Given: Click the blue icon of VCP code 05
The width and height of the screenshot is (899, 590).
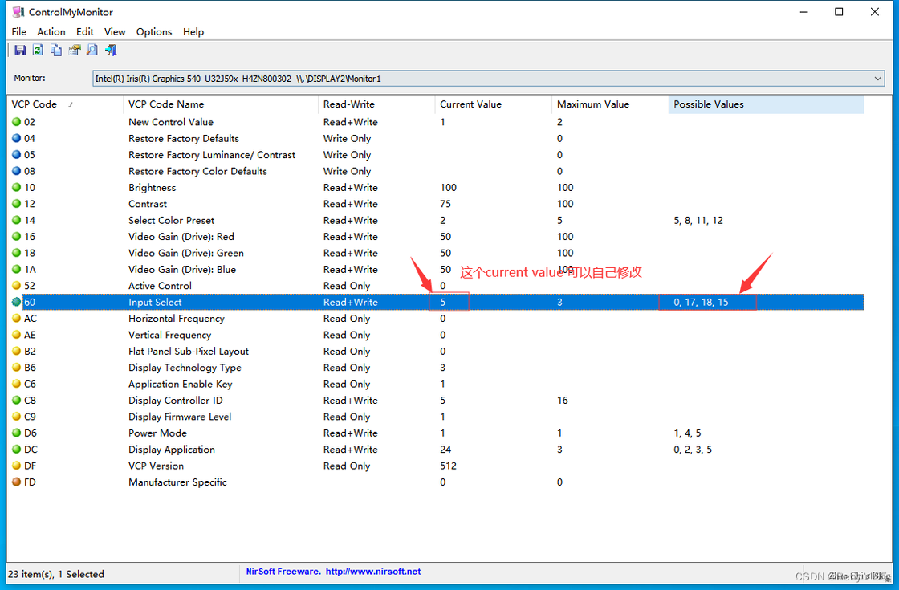Looking at the screenshot, I should pyautogui.click(x=17, y=154).
